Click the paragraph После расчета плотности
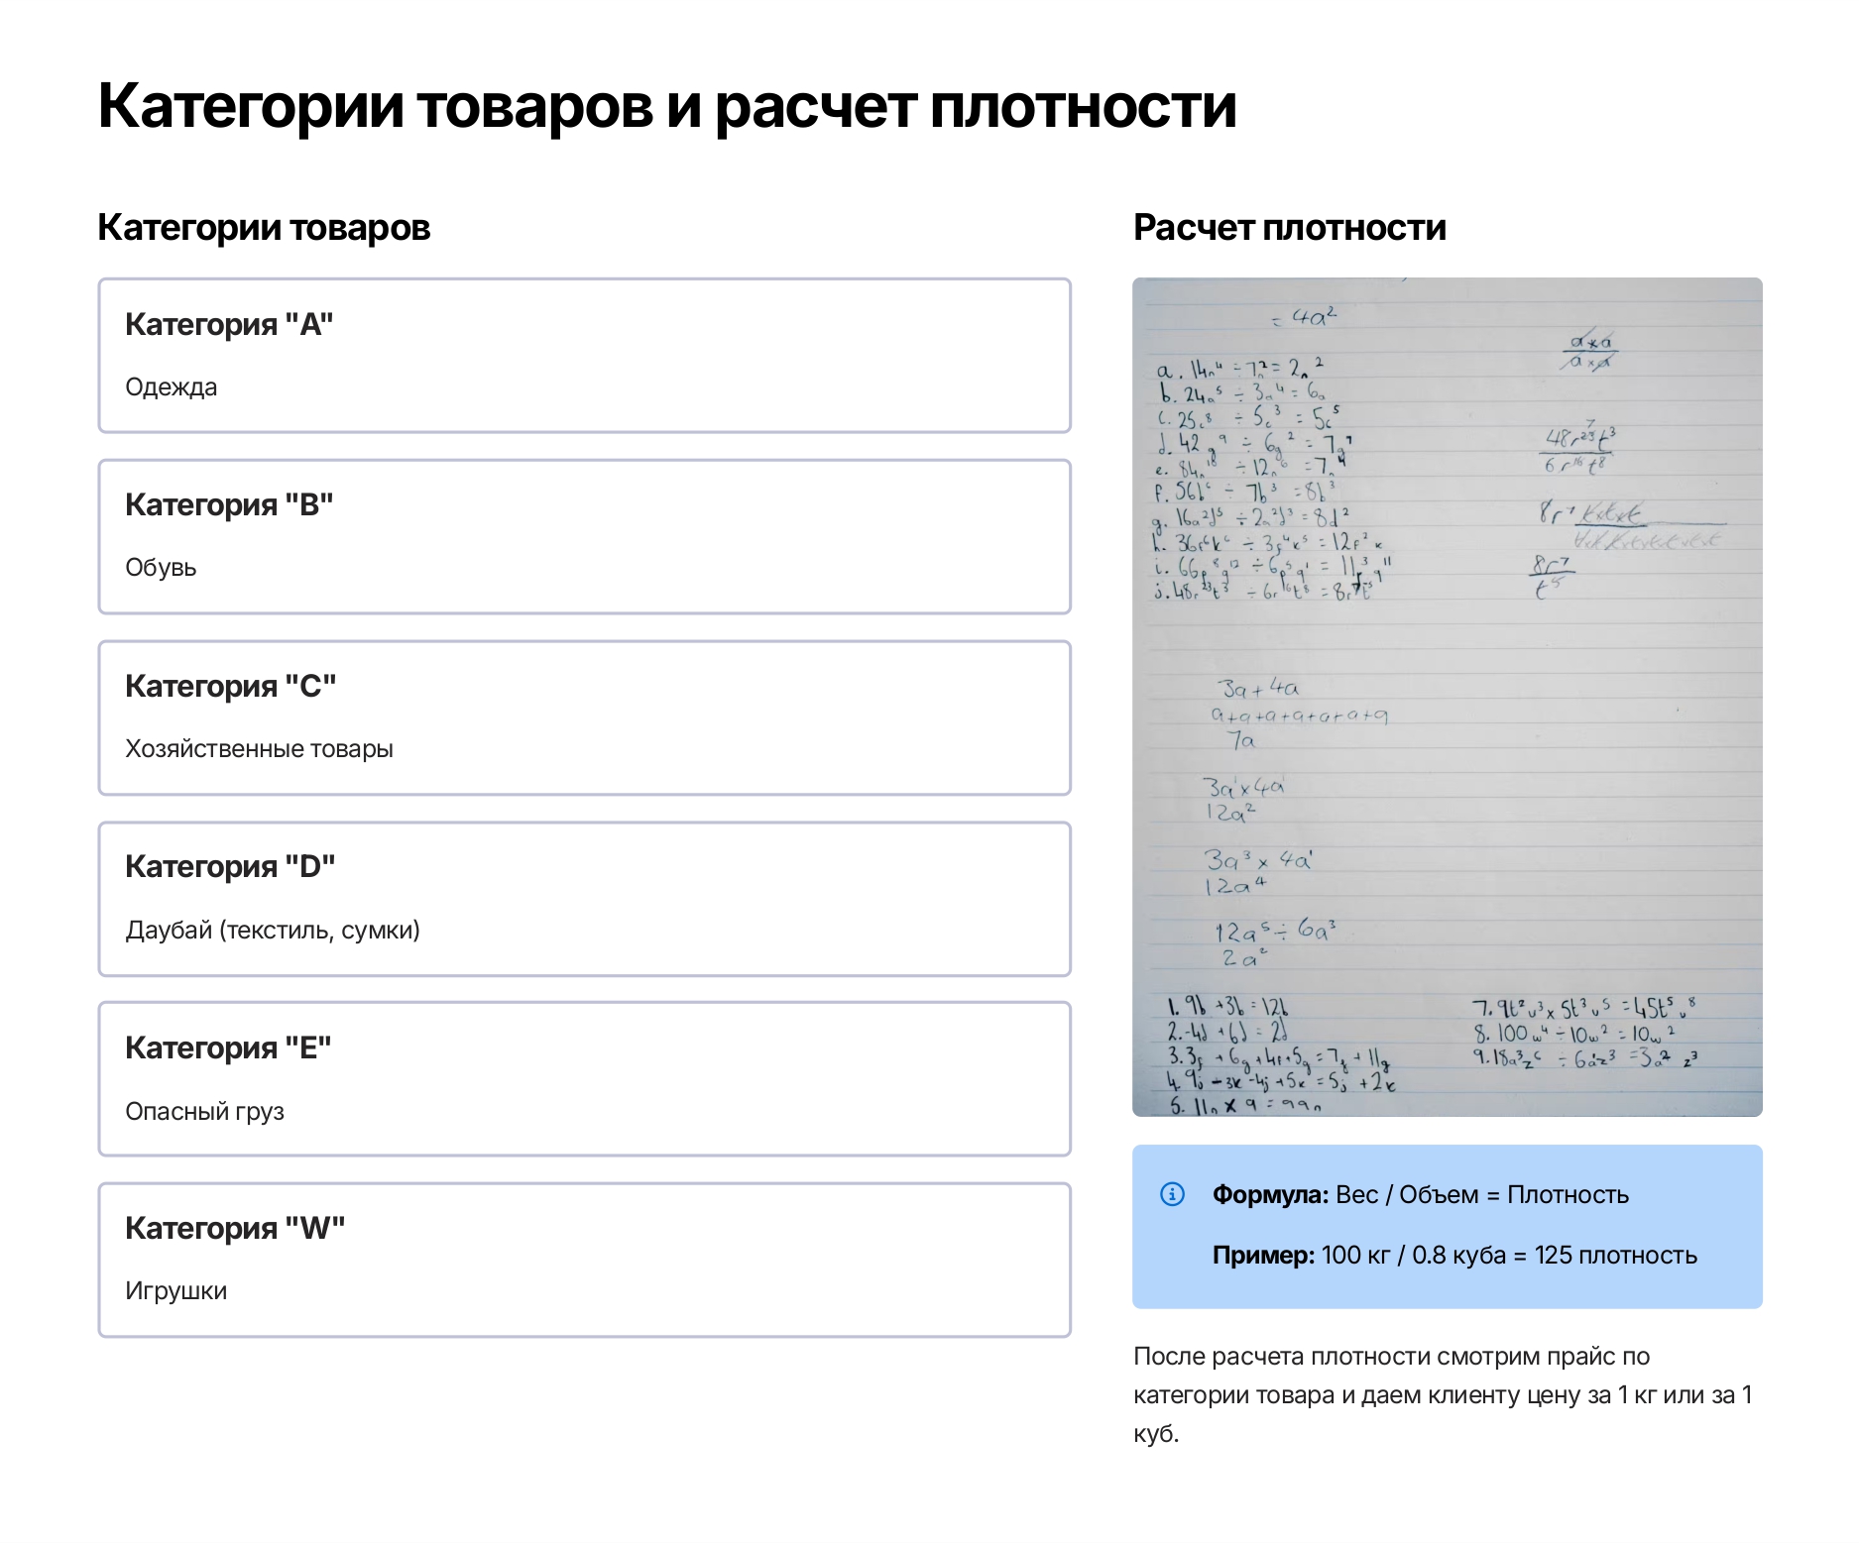Image resolution: width=1859 pixels, height=1543 pixels. tap(1444, 1395)
